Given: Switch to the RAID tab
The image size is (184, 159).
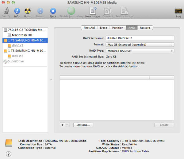Looking at the screenshot, I should click(132, 28).
